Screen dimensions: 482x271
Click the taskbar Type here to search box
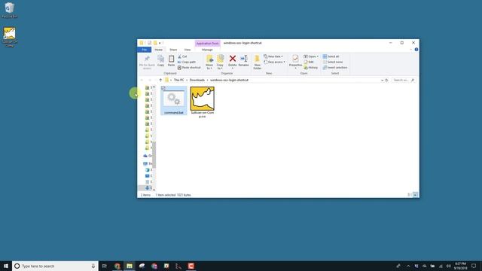point(55,266)
